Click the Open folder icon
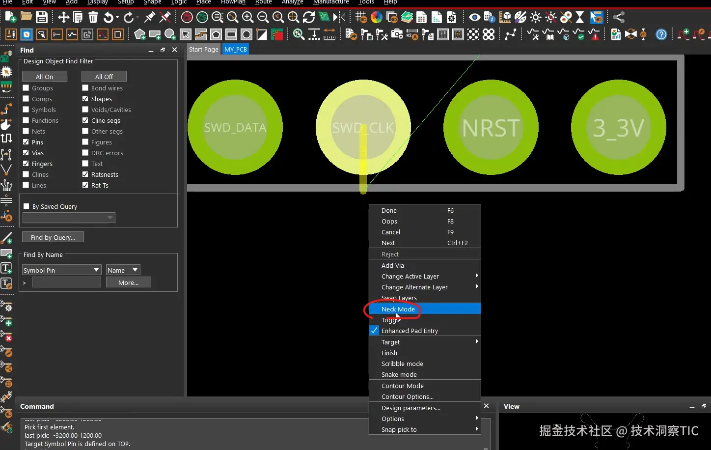Screen dimensions: 711x450 tap(26, 18)
